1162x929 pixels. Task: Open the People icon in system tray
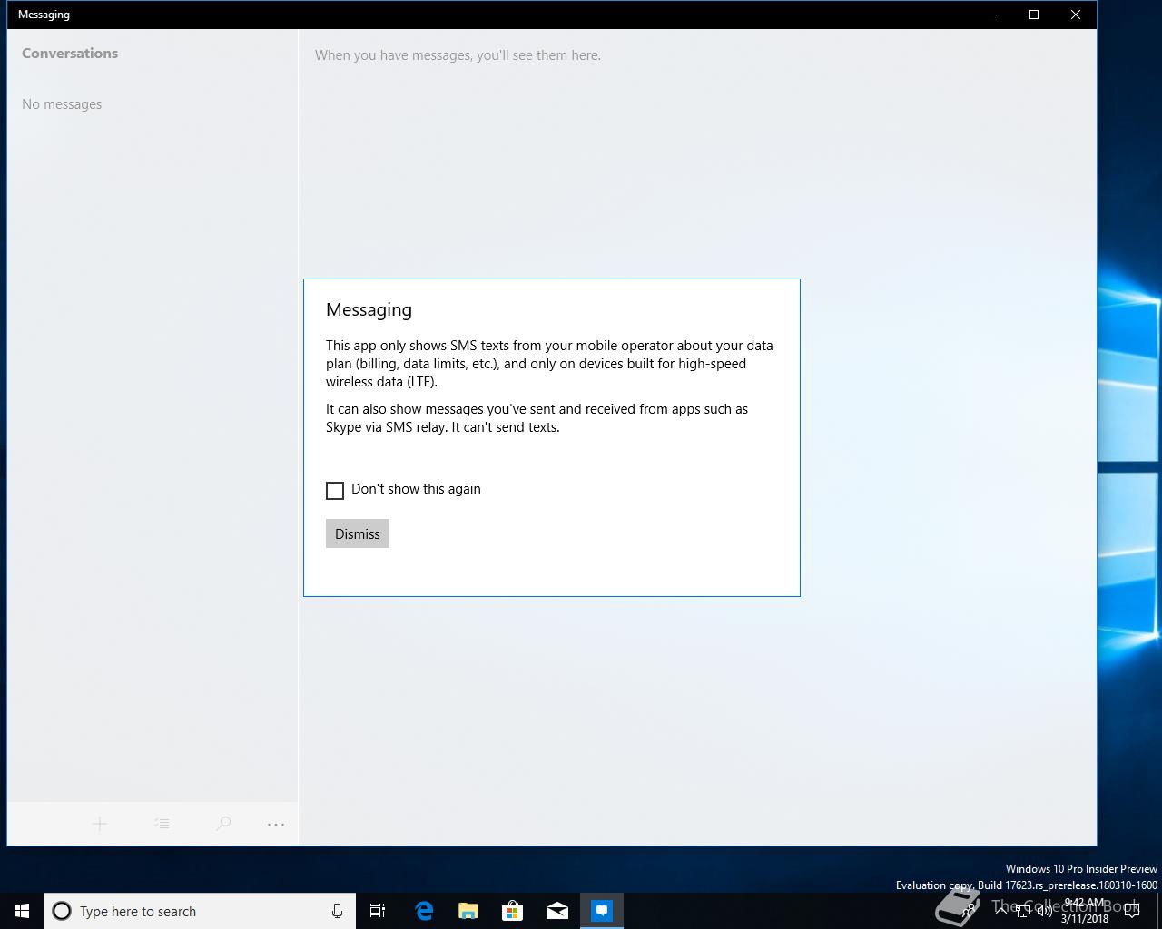pos(970,911)
